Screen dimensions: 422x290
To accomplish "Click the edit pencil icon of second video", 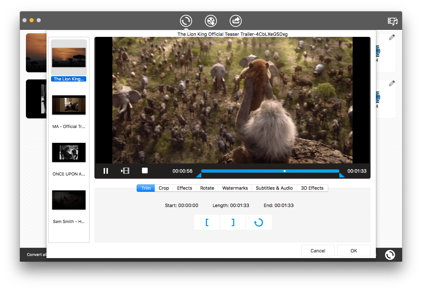I will (392, 84).
